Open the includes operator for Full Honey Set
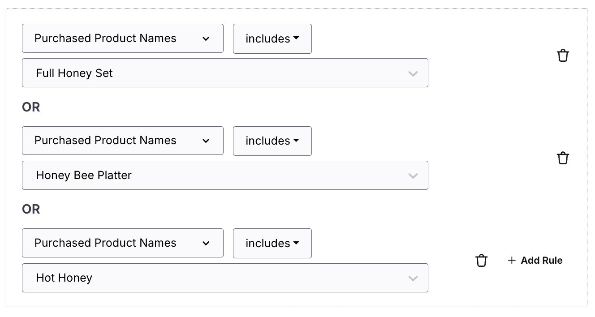Viewport: 595px width, 317px height. pos(272,39)
